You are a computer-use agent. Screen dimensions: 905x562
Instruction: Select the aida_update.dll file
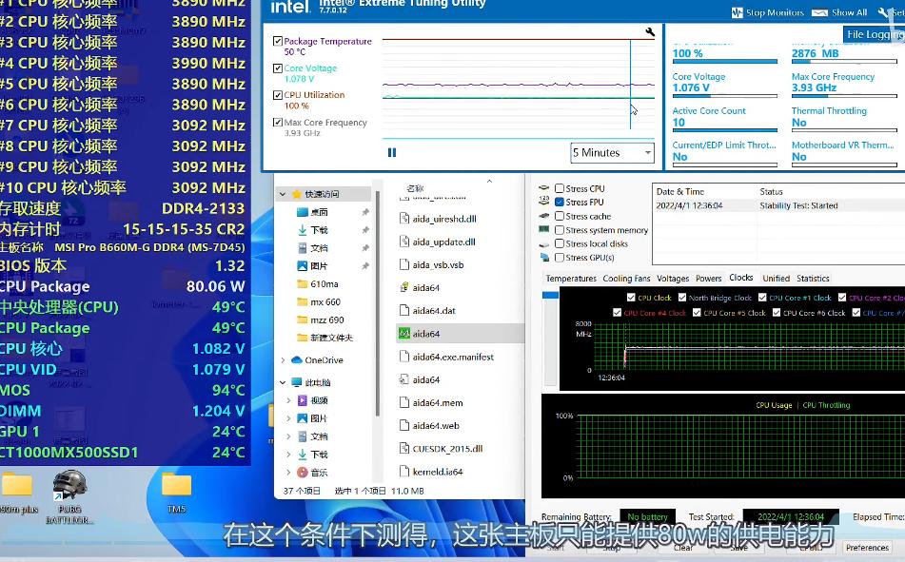(x=443, y=242)
